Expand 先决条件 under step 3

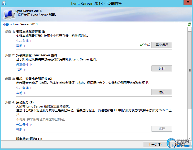click(24, 88)
